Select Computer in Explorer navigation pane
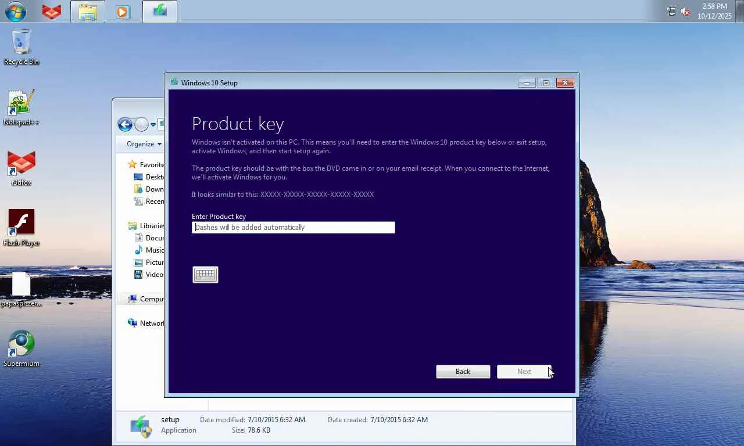Viewport: 744px width, 446px height. coord(146,299)
